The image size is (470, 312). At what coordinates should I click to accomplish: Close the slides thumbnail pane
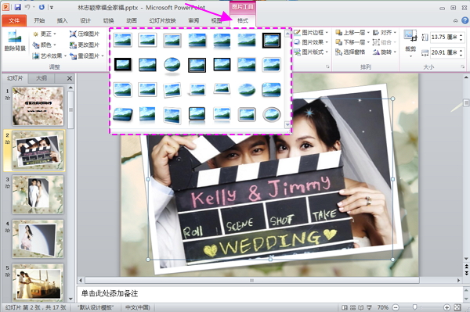coord(69,78)
